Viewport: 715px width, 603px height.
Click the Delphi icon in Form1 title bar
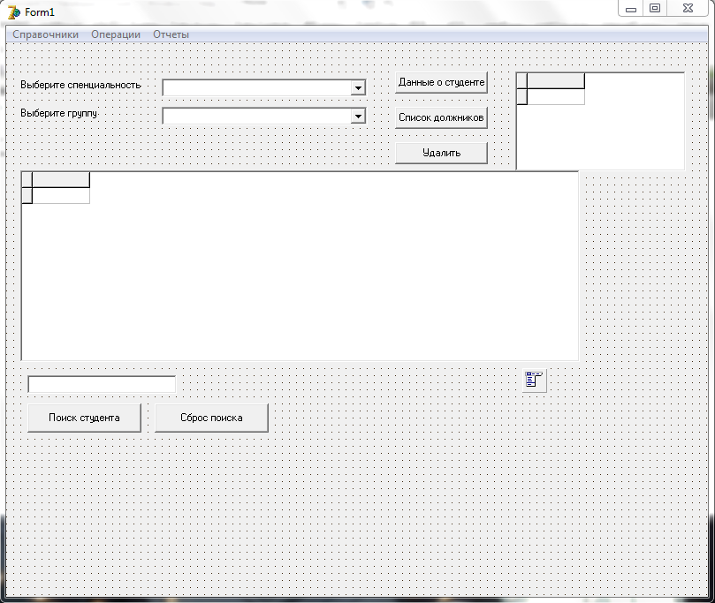click(14, 12)
